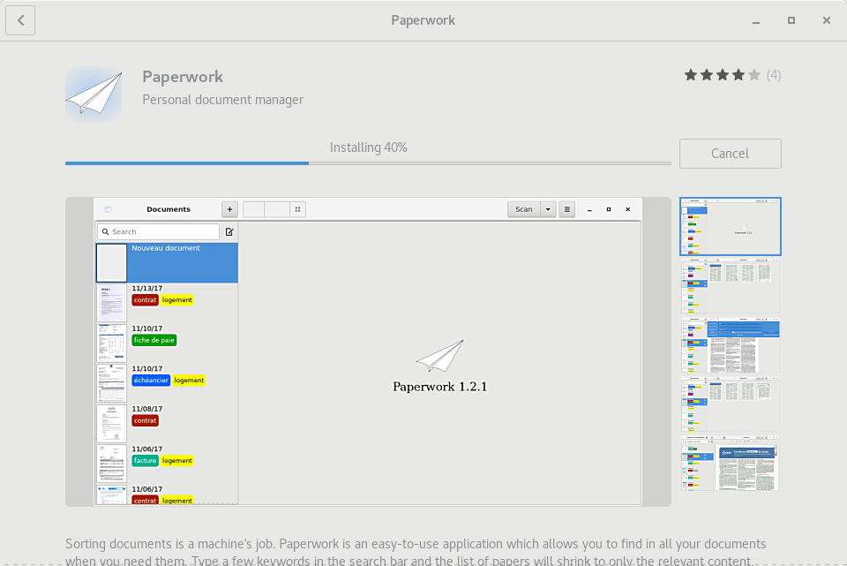Screen dimensions: 847x566
Task: Select the third screenshot thumbnail
Action: (x=731, y=345)
